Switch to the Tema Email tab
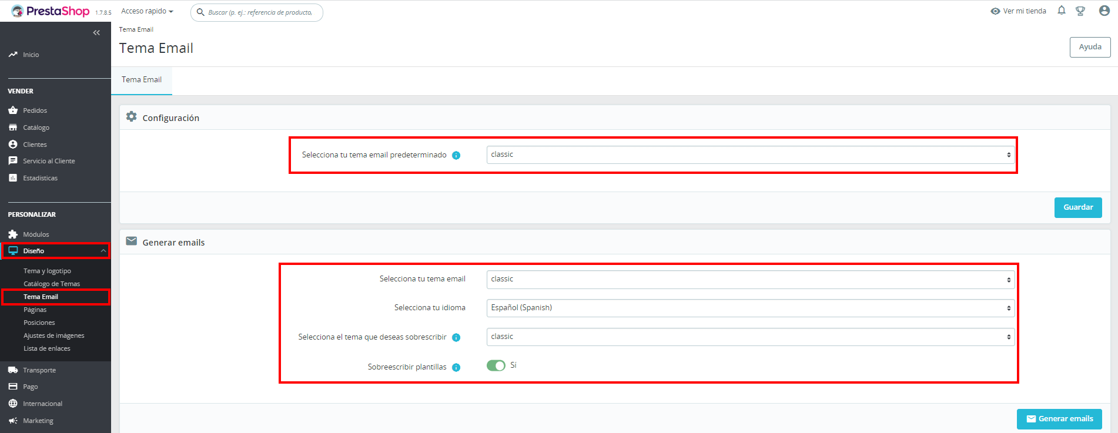 tap(142, 80)
